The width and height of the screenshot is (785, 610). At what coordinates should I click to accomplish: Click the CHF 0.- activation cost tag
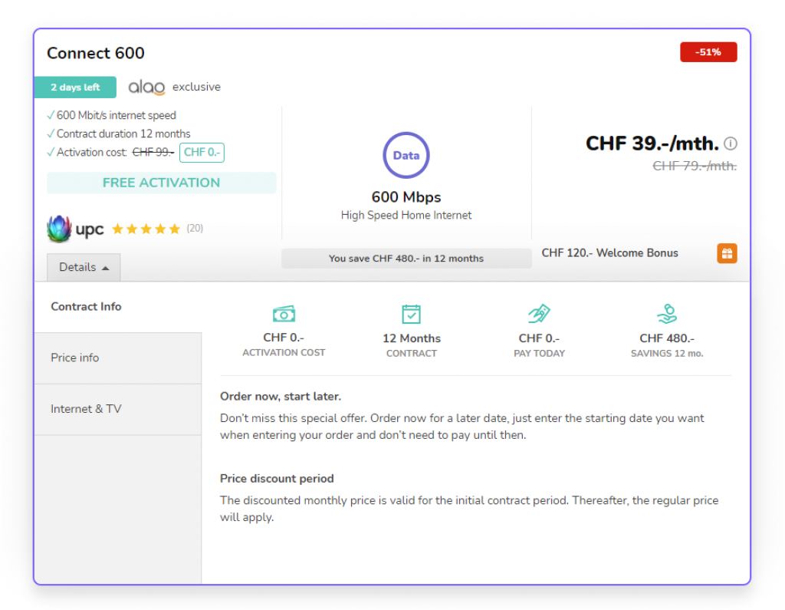(x=202, y=152)
